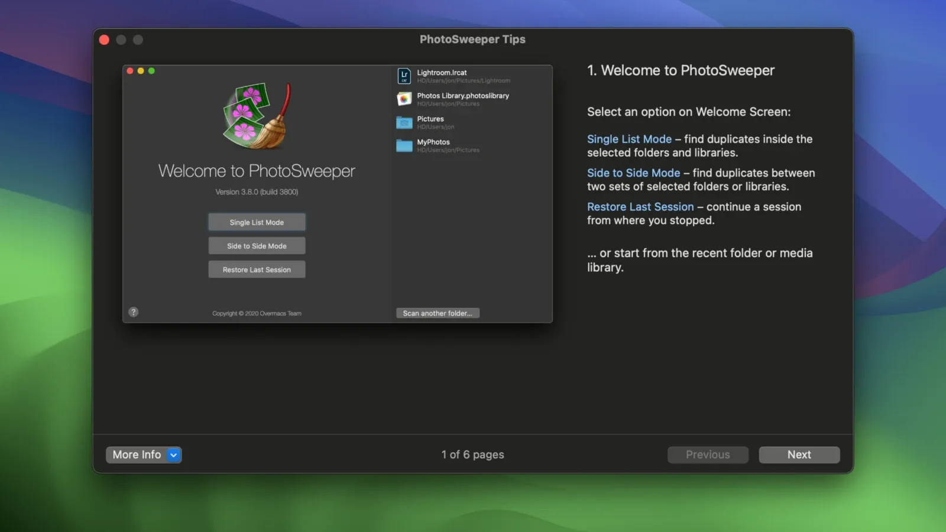
Task: Select the MyPhotos entry in the list
Action: 467,145
